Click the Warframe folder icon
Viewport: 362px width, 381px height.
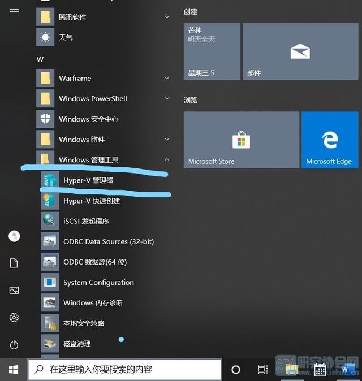45,78
